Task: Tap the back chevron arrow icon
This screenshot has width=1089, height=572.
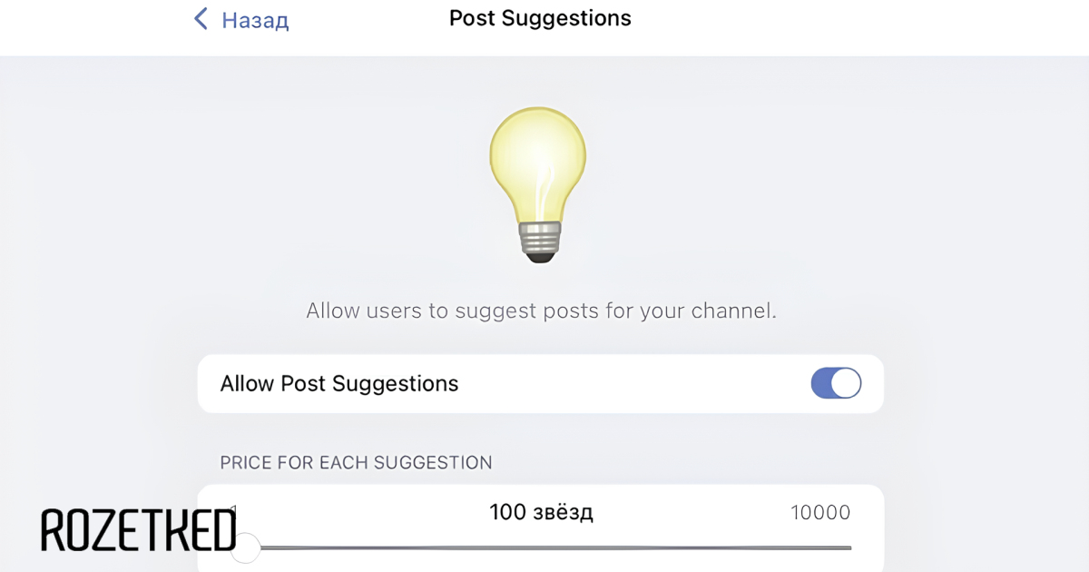Action: coord(201,18)
